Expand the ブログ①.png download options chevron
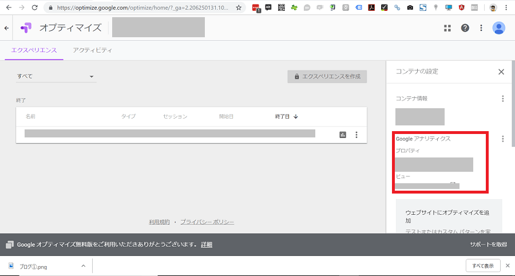The image size is (515, 276). point(84,266)
